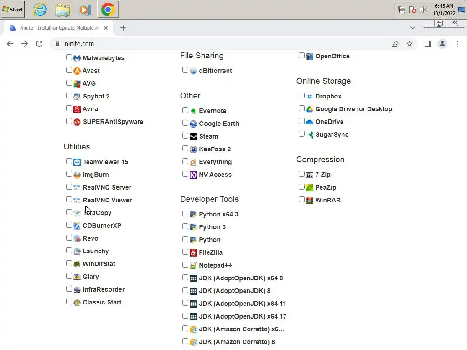Select the Ninite browser tab
This screenshot has width=467, height=350.
[x=58, y=28]
